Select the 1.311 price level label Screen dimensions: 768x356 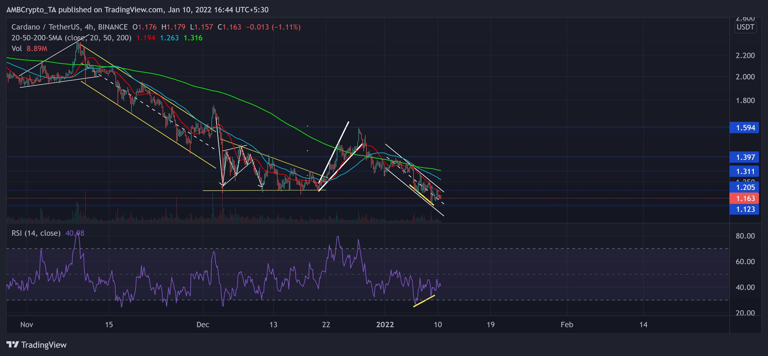tap(744, 171)
